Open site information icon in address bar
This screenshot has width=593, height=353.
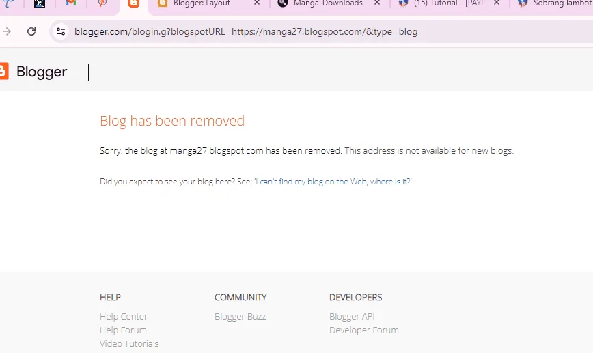coord(61,31)
